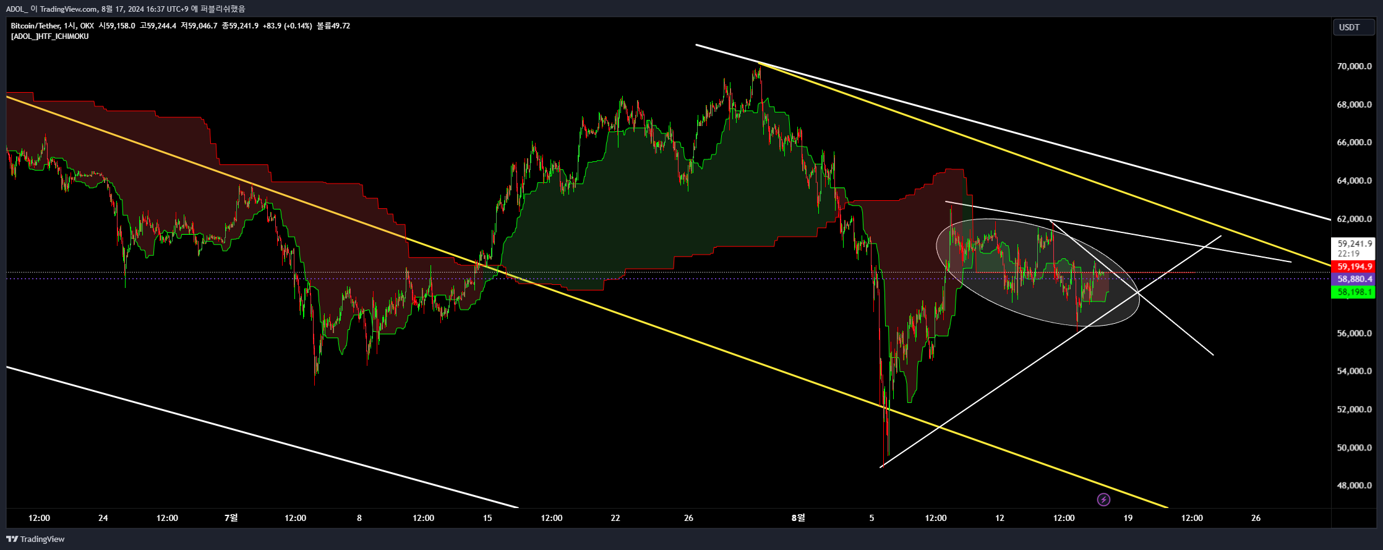Click the 22:19 candle countdown timer
The image size is (1383, 550).
1348,254
